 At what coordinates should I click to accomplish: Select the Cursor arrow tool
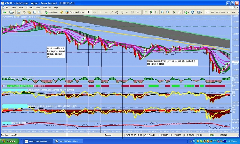89,12
